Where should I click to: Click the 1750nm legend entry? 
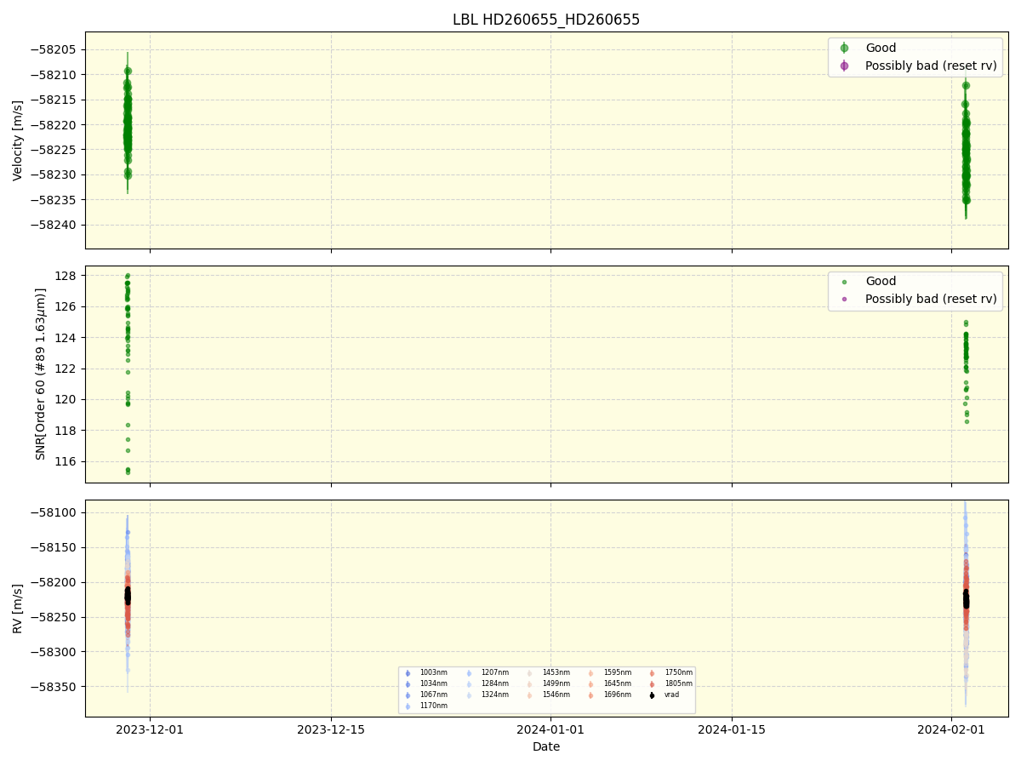click(x=678, y=672)
